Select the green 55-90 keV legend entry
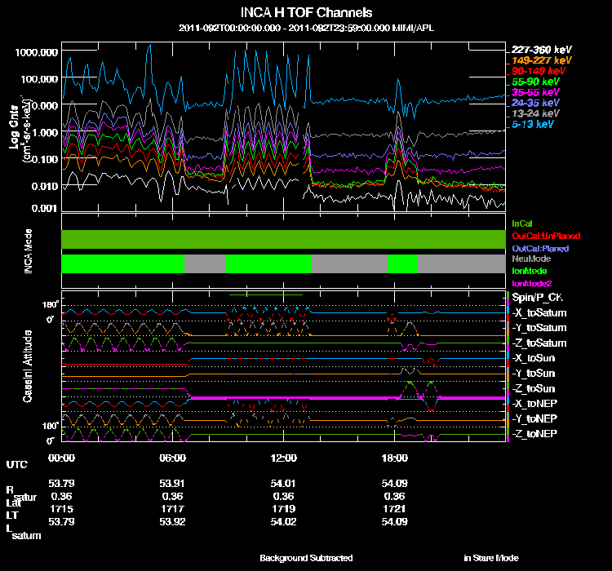612x571 pixels. [535, 82]
